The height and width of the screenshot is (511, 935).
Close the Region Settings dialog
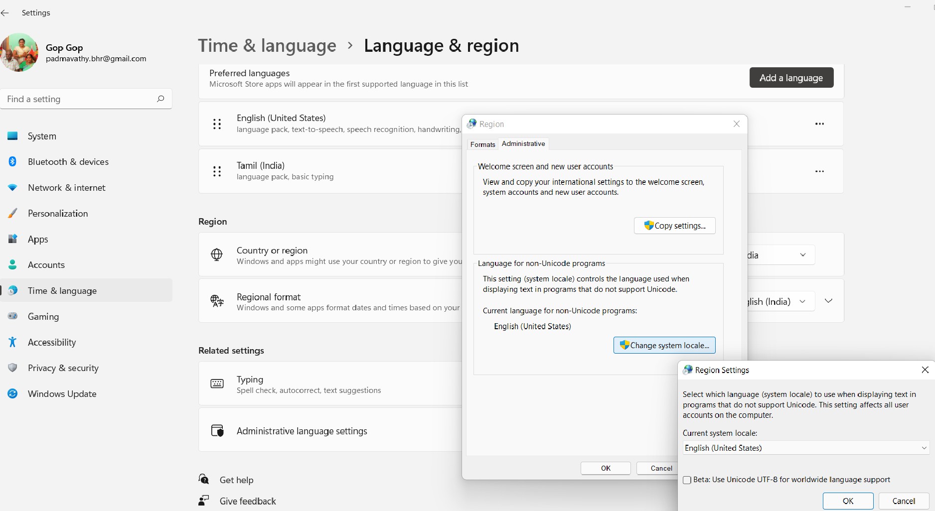pos(925,370)
